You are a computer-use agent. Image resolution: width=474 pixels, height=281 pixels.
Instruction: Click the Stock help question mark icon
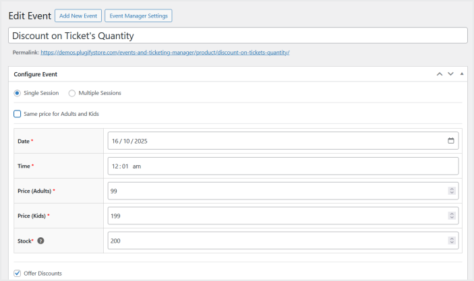point(41,241)
